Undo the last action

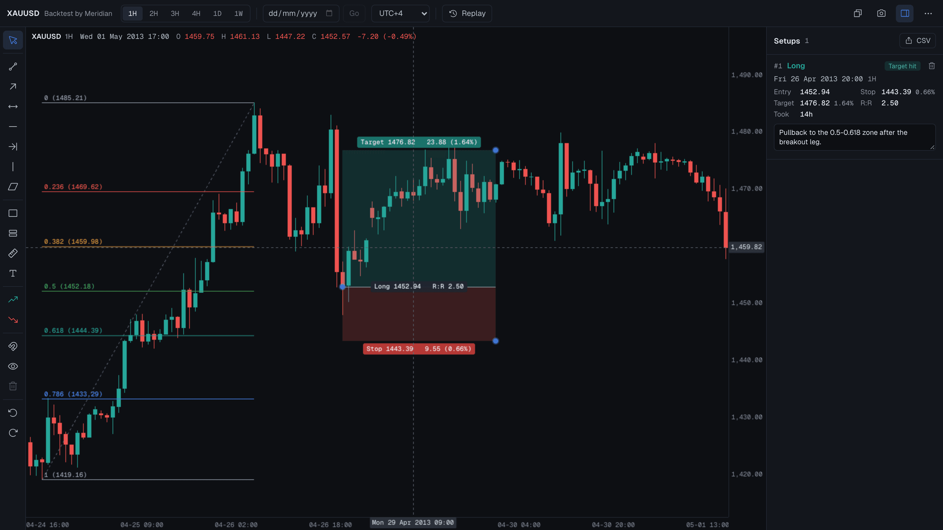click(13, 413)
